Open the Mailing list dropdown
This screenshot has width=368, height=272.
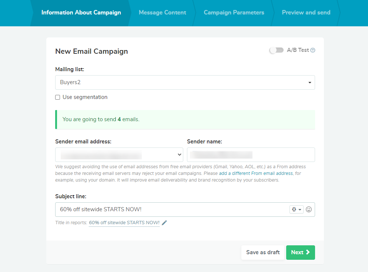[310, 82]
